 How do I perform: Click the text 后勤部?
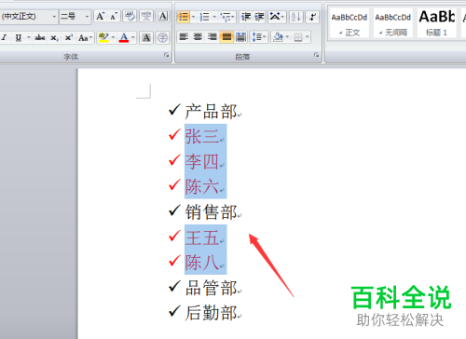[211, 313]
